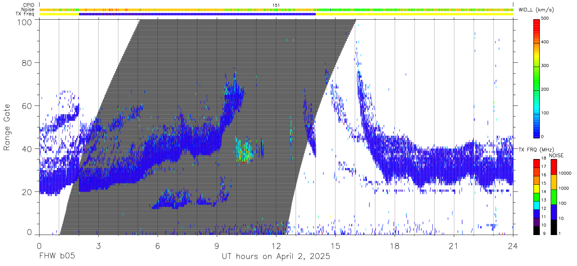Viewport: 577px width, 266px height.
Task: Click x-axis tick label 12
Action: 276,246
